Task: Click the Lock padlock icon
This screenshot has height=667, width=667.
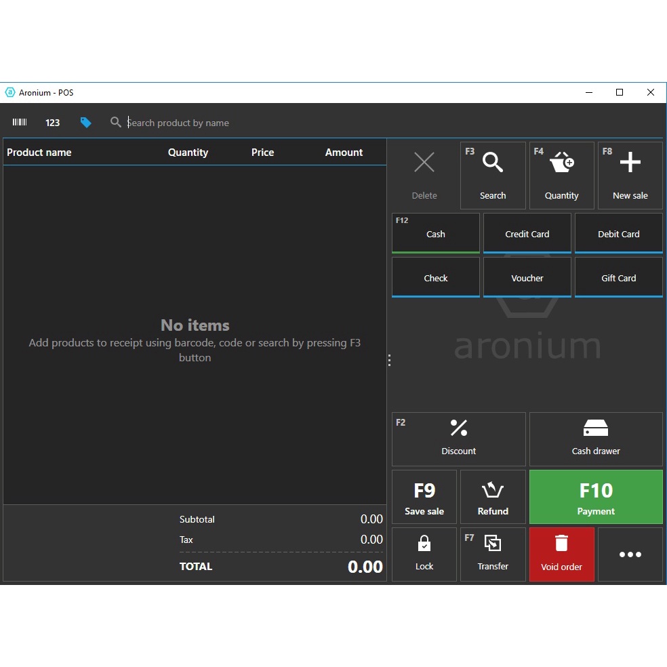Action: point(424,545)
